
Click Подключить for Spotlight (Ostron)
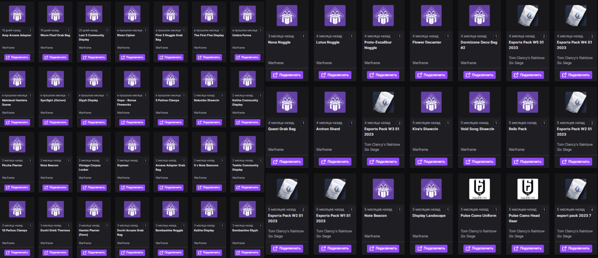click(x=55, y=122)
